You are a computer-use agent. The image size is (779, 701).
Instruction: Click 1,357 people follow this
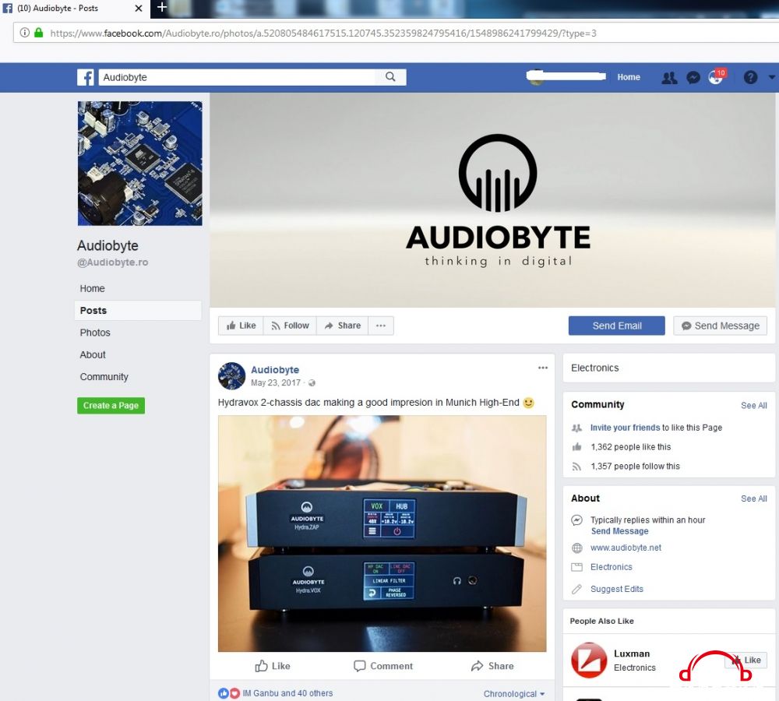click(635, 467)
